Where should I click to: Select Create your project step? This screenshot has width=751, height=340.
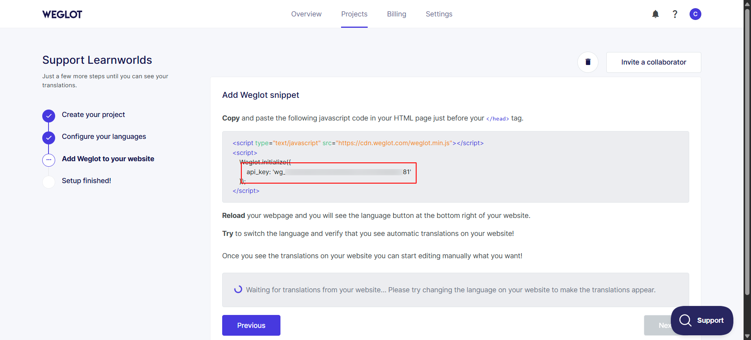(x=93, y=115)
